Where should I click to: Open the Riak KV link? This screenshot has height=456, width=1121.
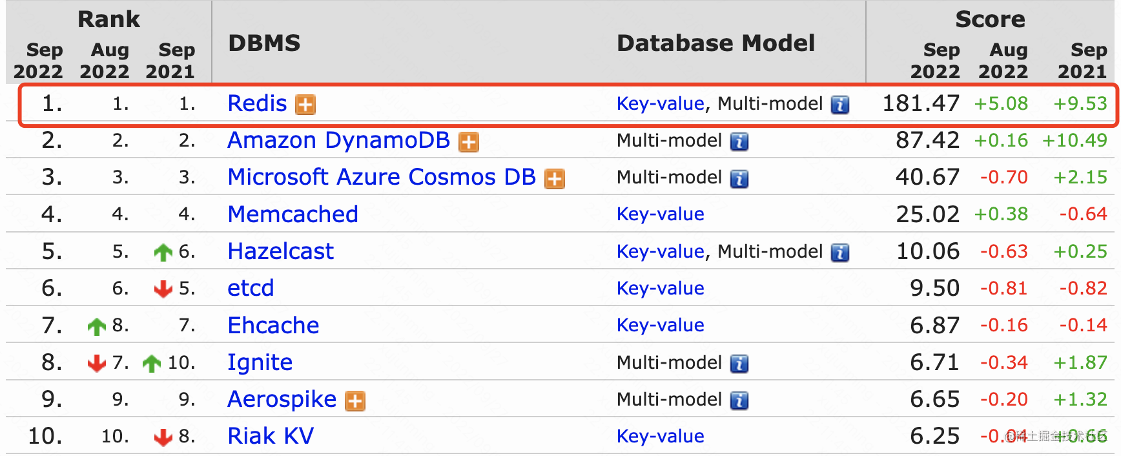click(271, 436)
